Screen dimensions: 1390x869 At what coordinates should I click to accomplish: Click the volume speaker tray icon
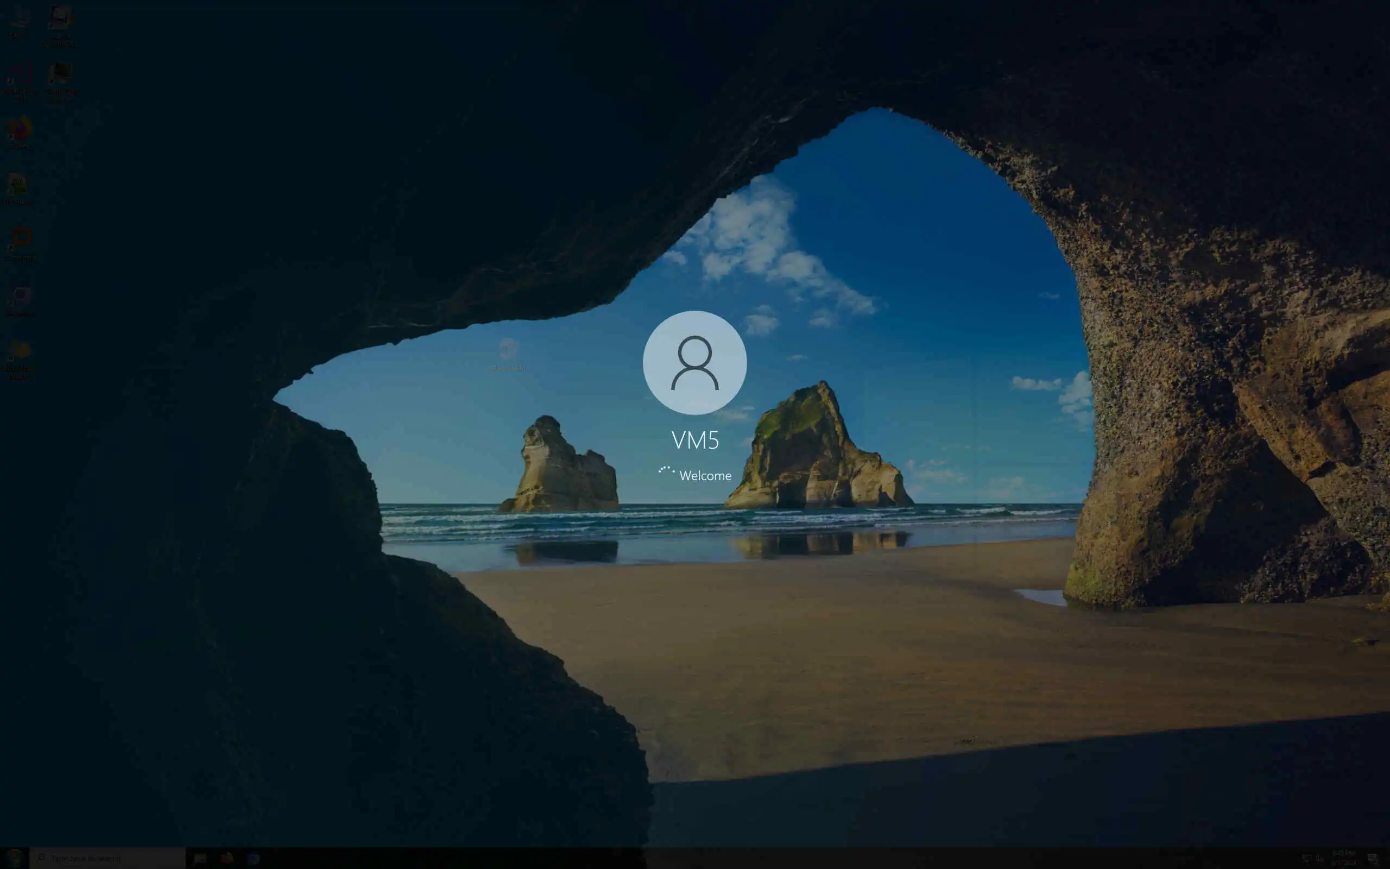point(1319,859)
